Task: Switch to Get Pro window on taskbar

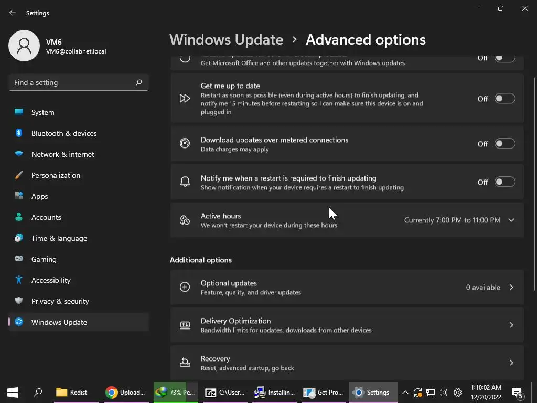Action: point(323,393)
